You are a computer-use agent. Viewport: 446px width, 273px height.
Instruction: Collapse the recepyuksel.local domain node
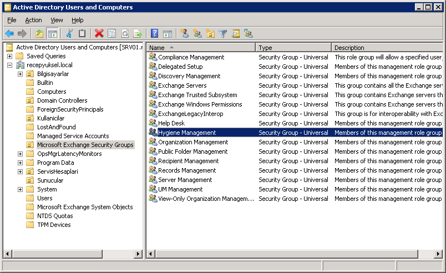point(9,65)
